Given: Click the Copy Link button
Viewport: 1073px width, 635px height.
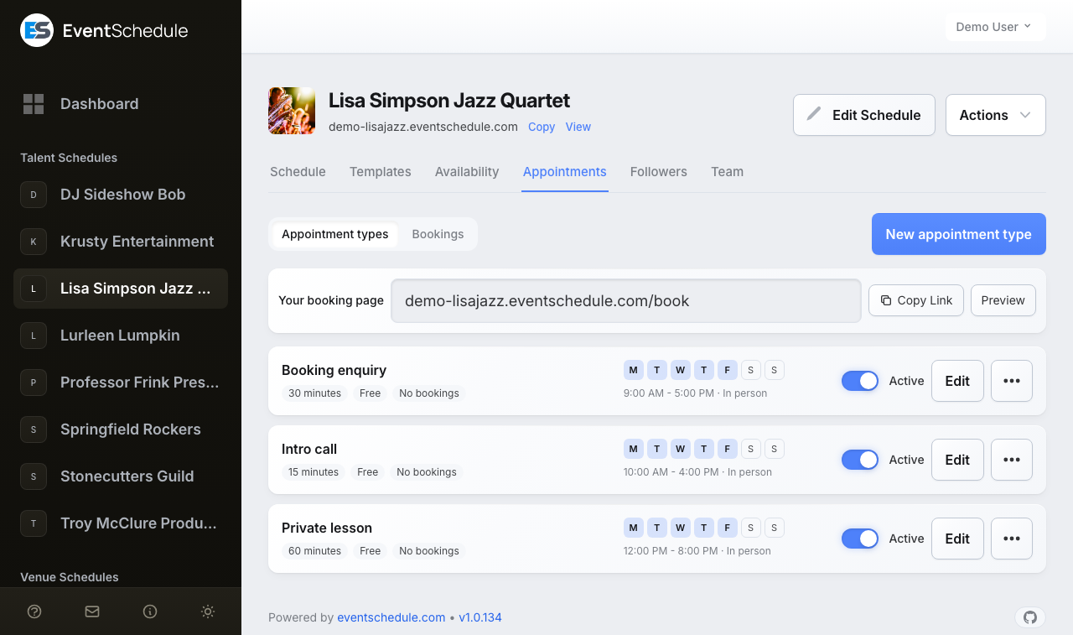Looking at the screenshot, I should click(x=916, y=300).
